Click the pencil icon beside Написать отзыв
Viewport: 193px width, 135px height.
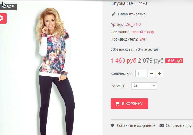pyautogui.click(x=114, y=14)
